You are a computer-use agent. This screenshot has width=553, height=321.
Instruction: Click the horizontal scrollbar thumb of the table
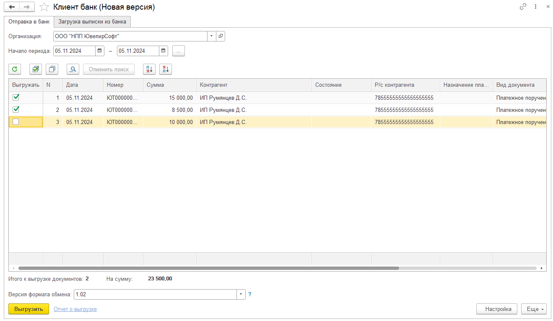209,268
